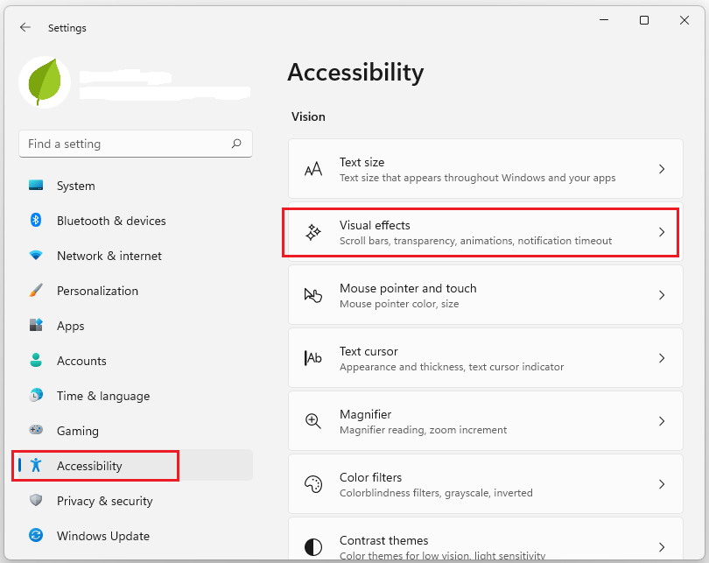Open Privacy & security settings

pos(135,501)
